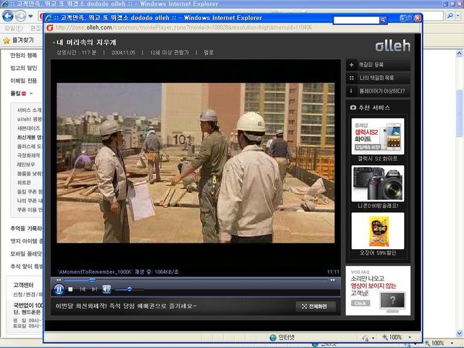
Task: Click the VOD FAQ Click button
Action: pos(361,304)
